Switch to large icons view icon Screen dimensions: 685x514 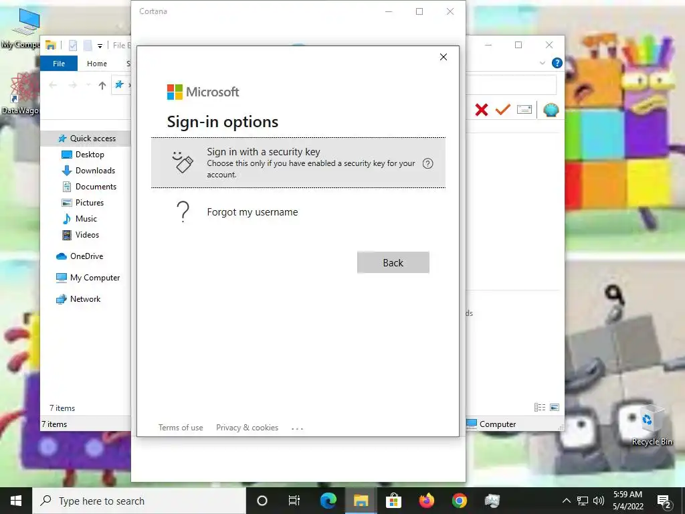click(555, 408)
